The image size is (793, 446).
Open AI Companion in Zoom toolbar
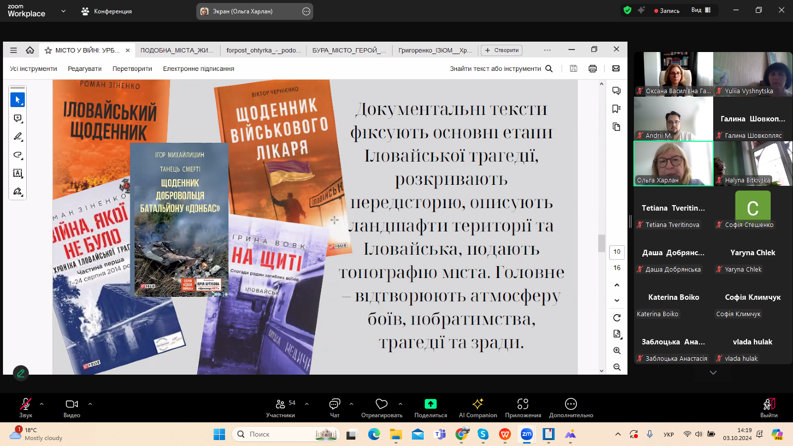478,408
